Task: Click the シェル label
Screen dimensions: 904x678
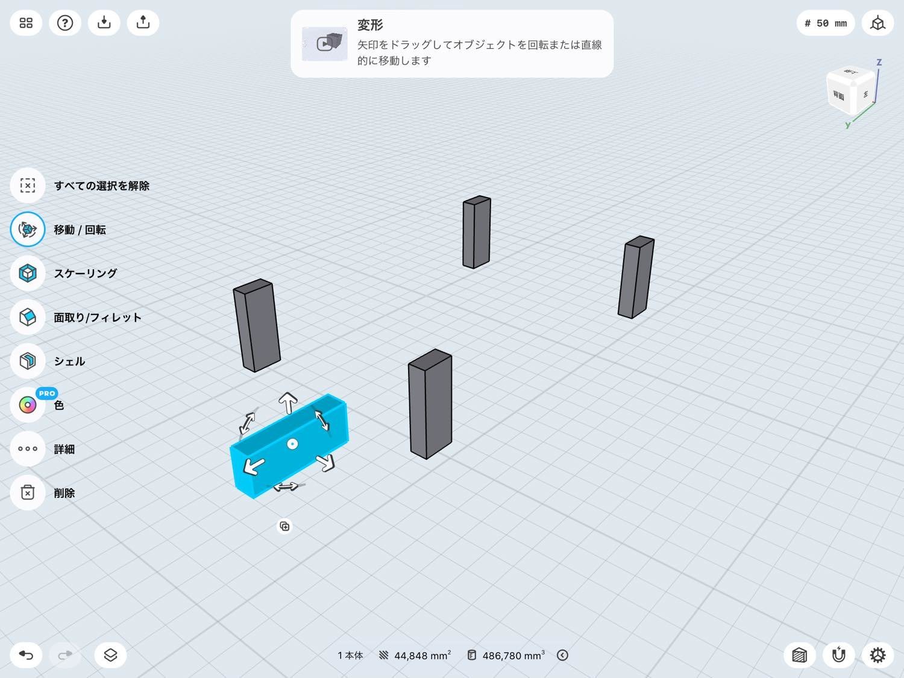Action: coord(69,362)
